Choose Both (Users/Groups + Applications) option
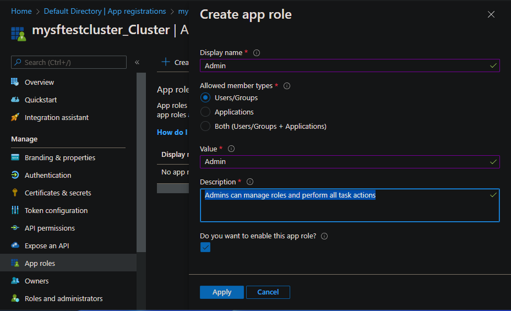511x311 pixels. pyautogui.click(x=205, y=126)
